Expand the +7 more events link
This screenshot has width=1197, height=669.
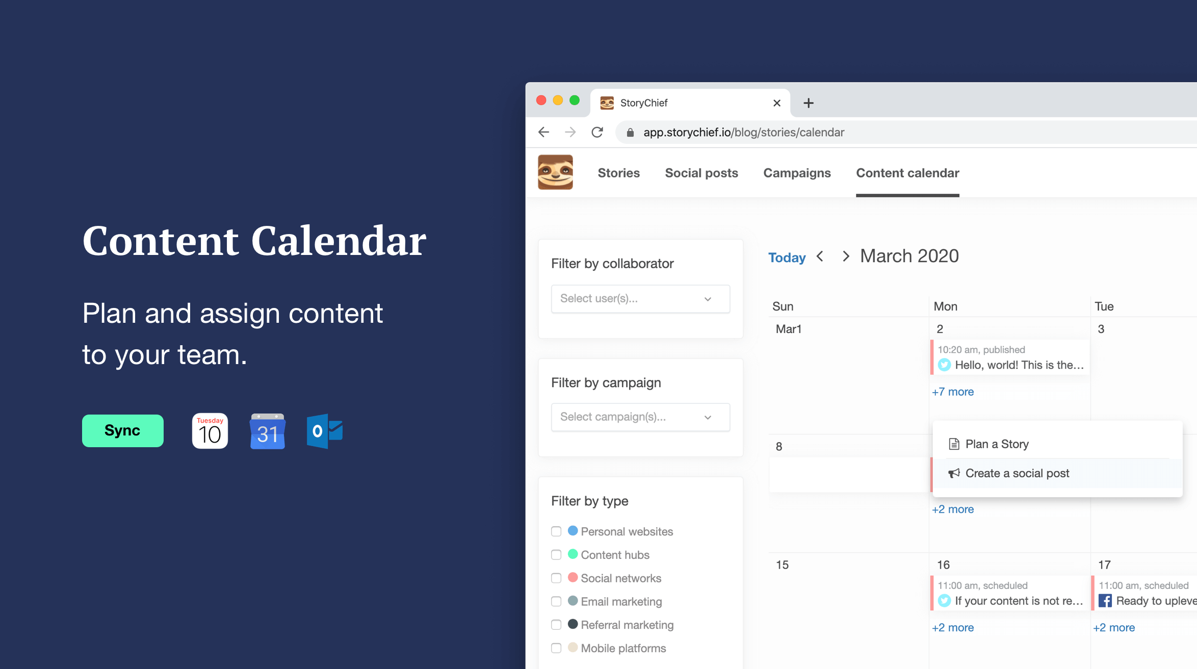point(953,391)
